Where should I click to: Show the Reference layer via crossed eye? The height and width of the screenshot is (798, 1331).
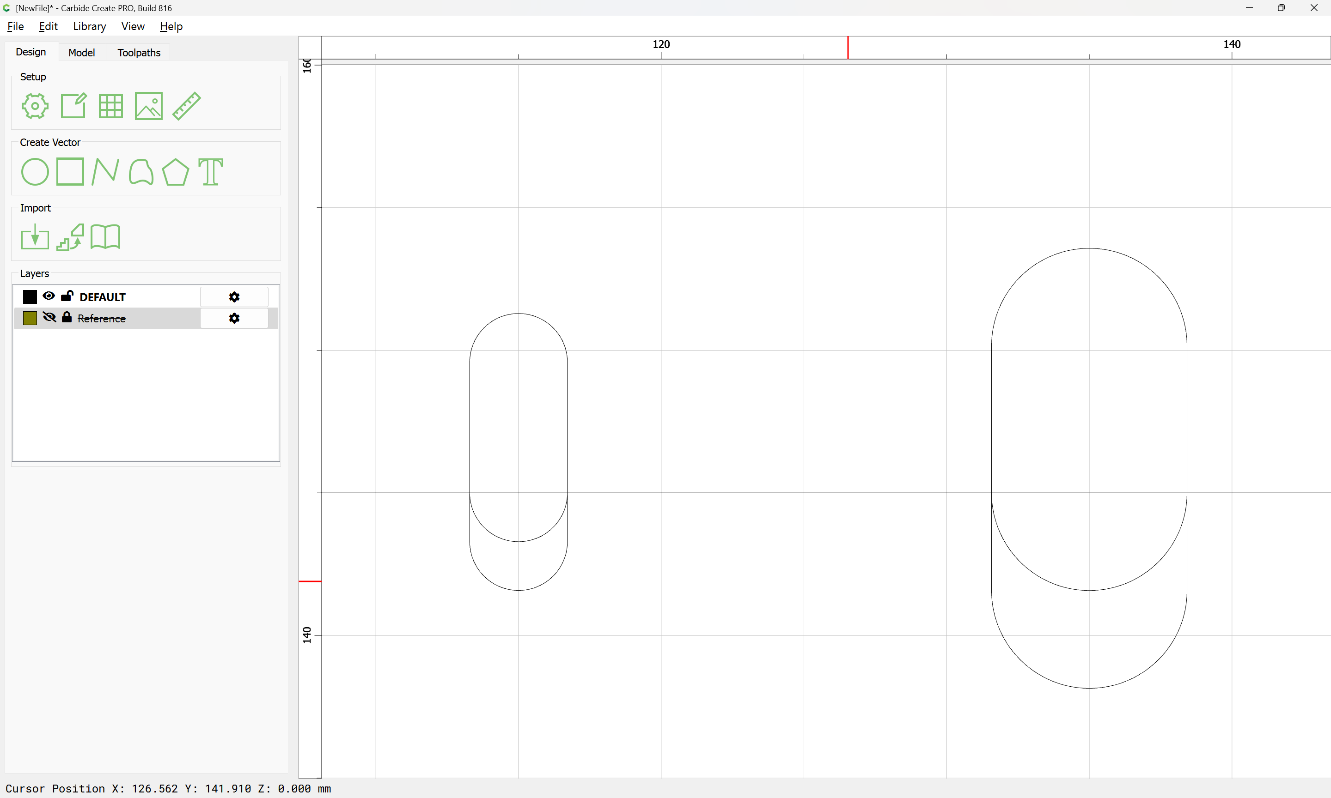tap(49, 317)
